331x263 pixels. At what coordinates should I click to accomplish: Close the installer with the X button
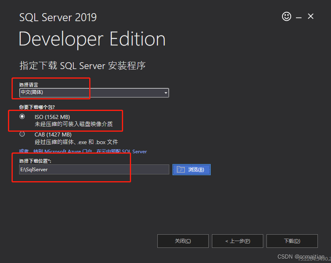coord(310,16)
